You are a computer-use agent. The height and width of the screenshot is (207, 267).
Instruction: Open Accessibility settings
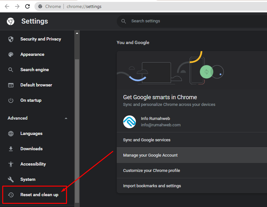point(33,164)
